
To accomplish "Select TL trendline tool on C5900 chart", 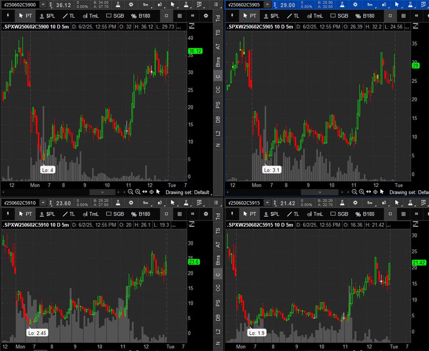I will [69, 16].
